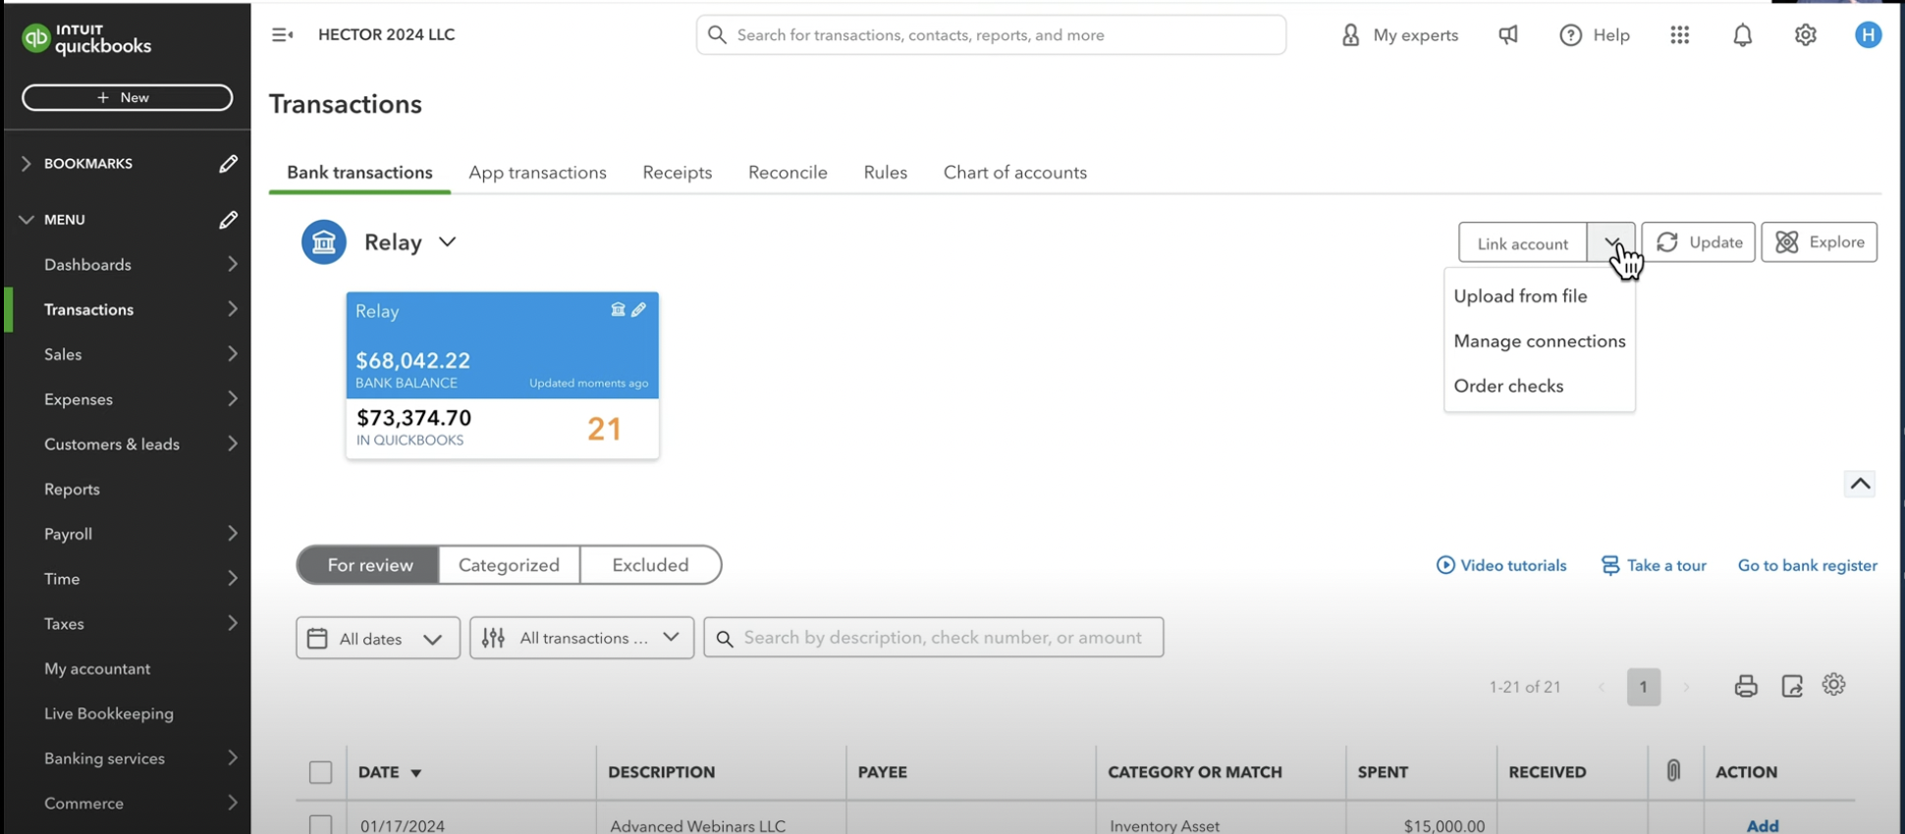Collapse the sidebar with the hamburger icon

coord(282,35)
